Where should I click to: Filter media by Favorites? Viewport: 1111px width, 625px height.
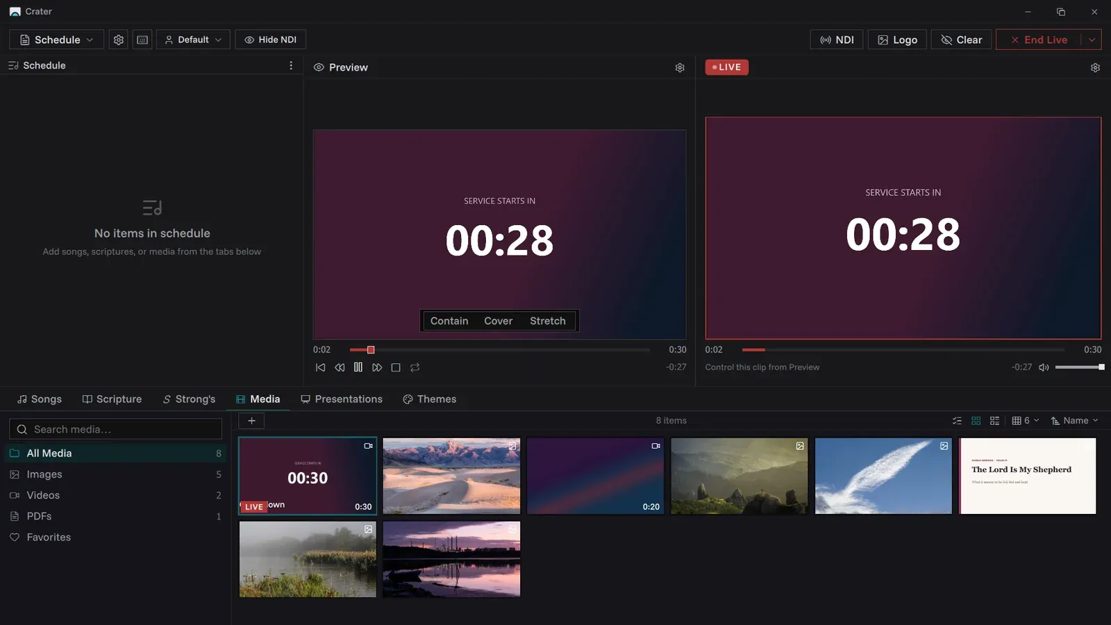pos(115,537)
